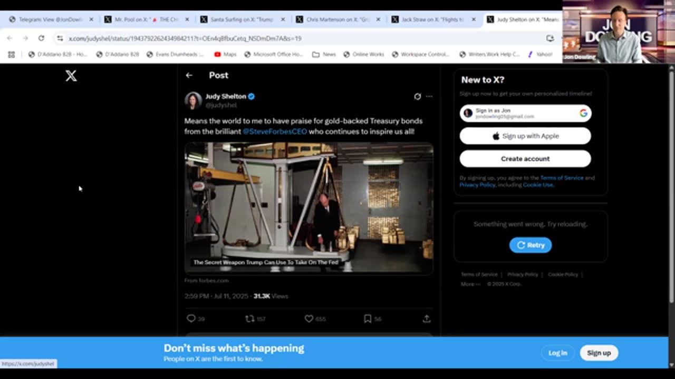Click the Judy Shelton display name
Screen dimensions: 675x379
click(x=226, y=96)
